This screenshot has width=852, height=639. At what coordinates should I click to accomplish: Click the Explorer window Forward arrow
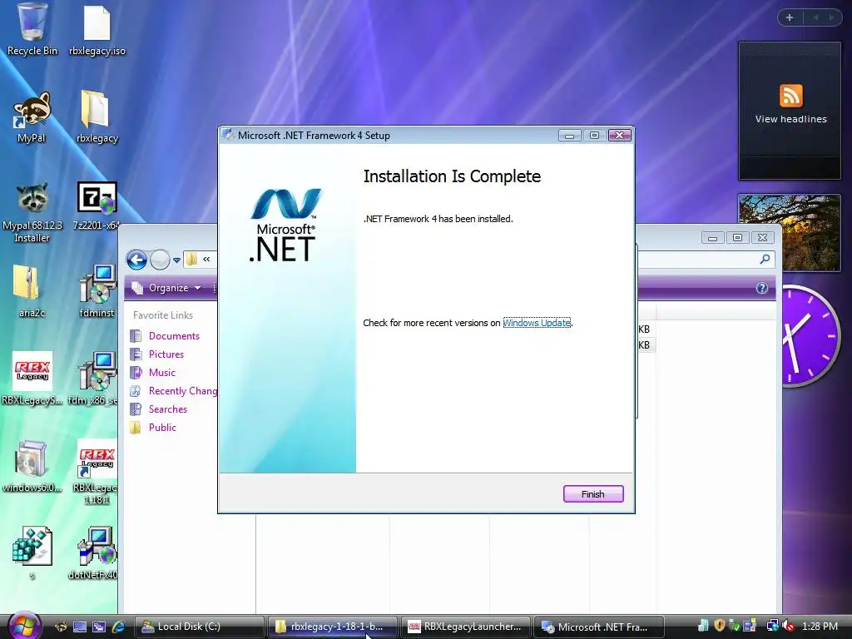pos(160,260)
